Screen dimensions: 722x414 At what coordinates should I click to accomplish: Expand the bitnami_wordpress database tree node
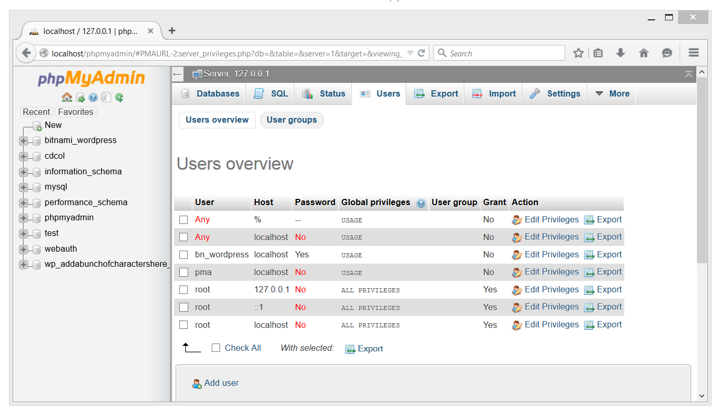click(x=24, y=140)
